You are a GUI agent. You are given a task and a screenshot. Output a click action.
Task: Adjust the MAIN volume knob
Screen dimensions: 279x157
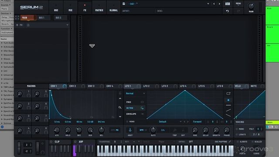[251, 6]
